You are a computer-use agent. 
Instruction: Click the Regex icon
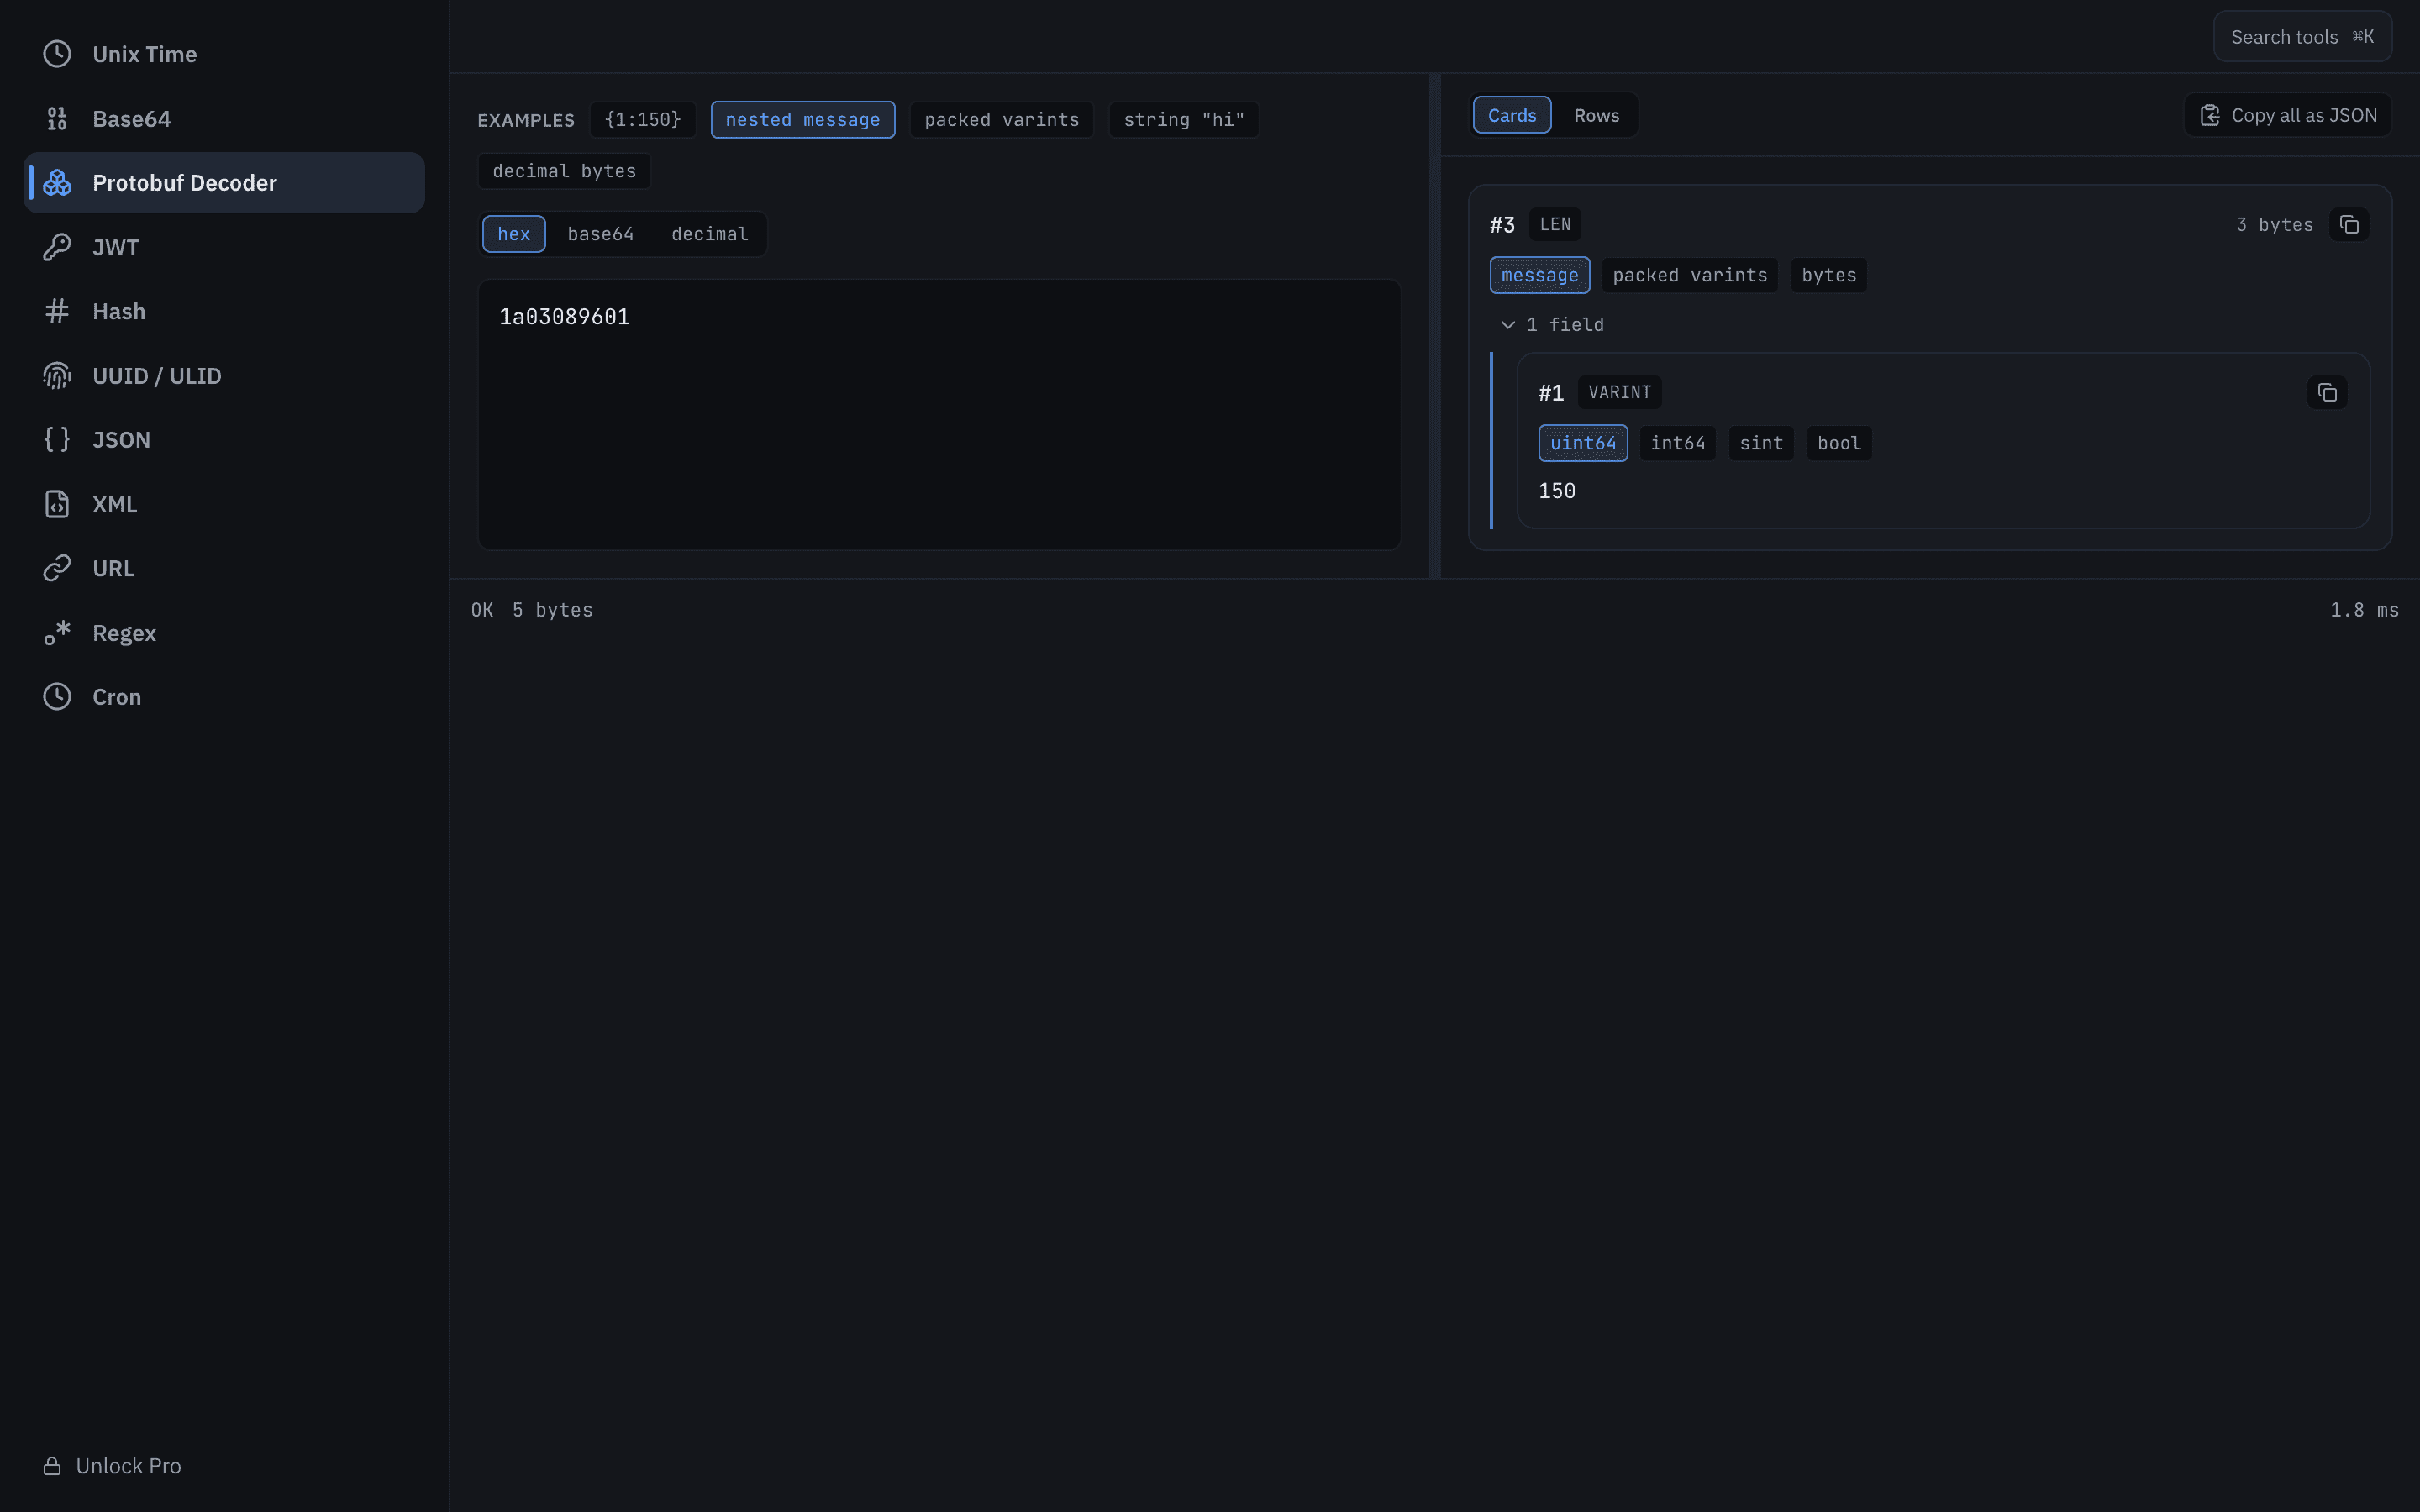tap(57, 633)
